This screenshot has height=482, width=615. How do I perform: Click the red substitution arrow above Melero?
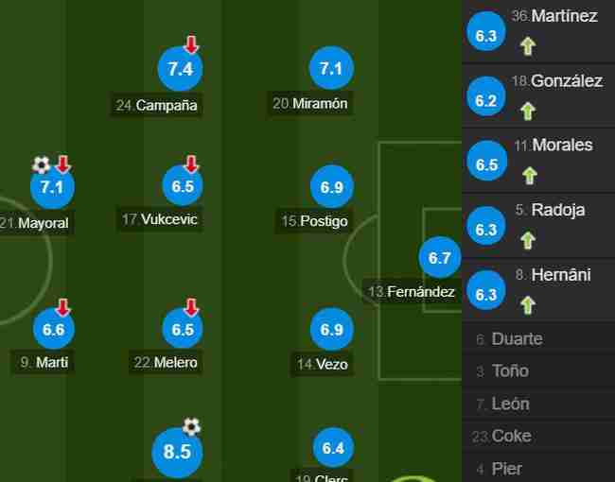[191, 307]
